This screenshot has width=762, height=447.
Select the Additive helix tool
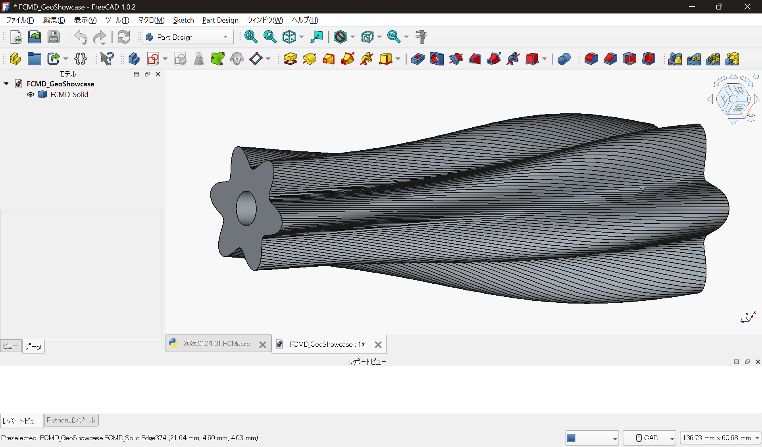point(366,59)
